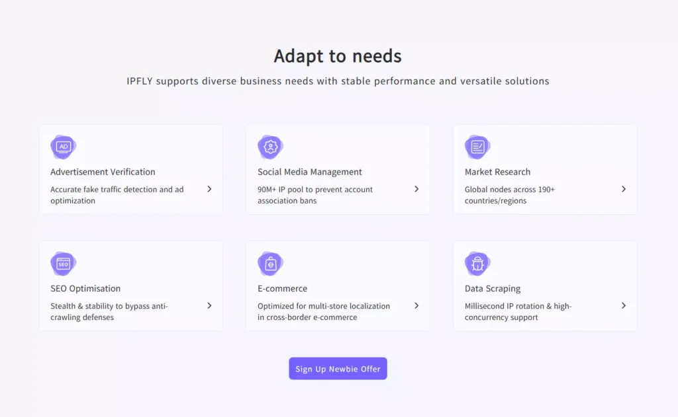The image size is (678, 417).
Task: Click 'Optimized for multi-store localization' description
Action: (x=323, y=306)
